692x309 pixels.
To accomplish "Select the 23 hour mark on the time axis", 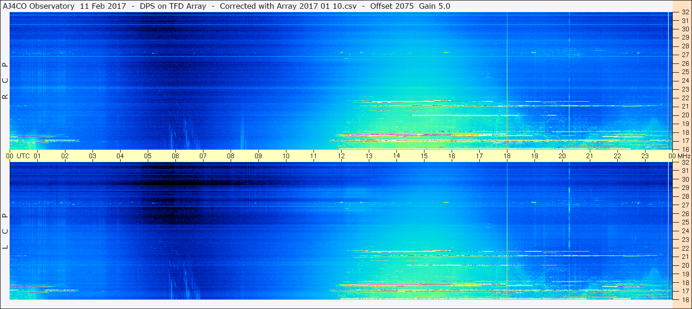I will coord(645,156).
